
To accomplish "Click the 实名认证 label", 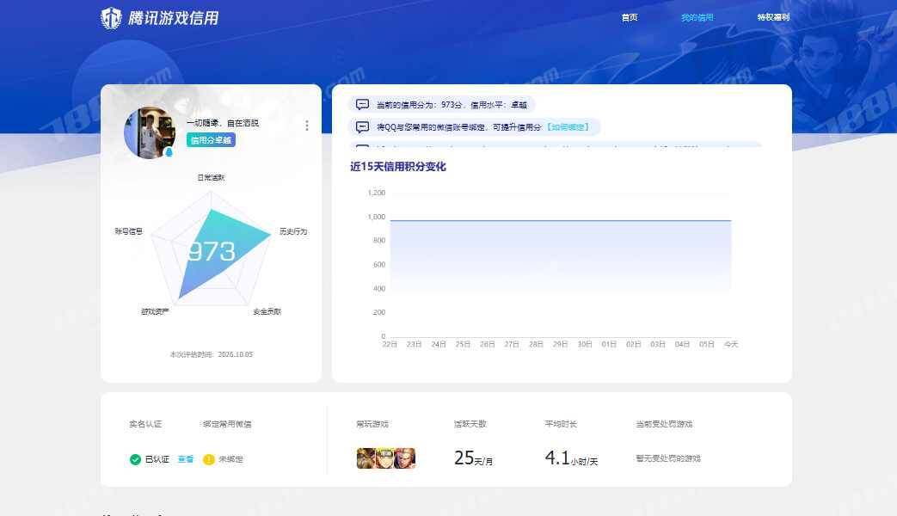I will coord(145,424).
